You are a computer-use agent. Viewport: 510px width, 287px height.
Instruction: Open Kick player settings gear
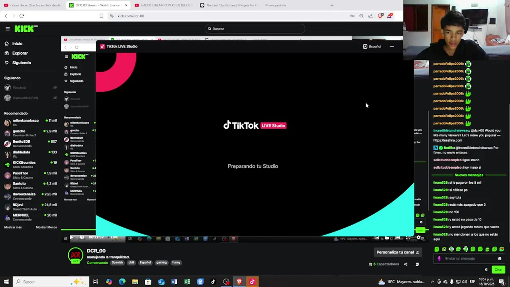coord(418,238)
